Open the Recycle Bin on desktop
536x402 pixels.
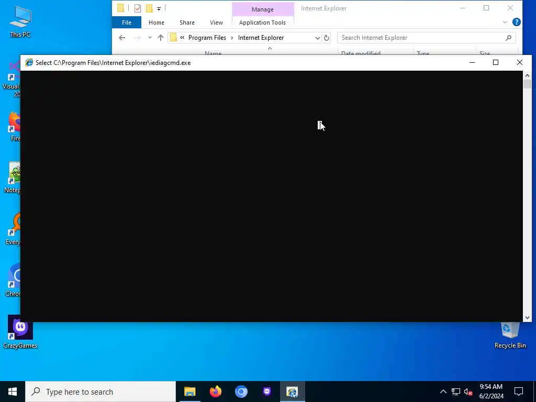510,335
